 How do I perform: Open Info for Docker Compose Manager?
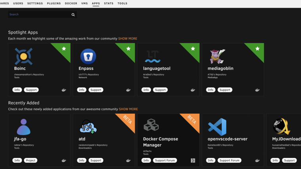click(x=146, y=160)
